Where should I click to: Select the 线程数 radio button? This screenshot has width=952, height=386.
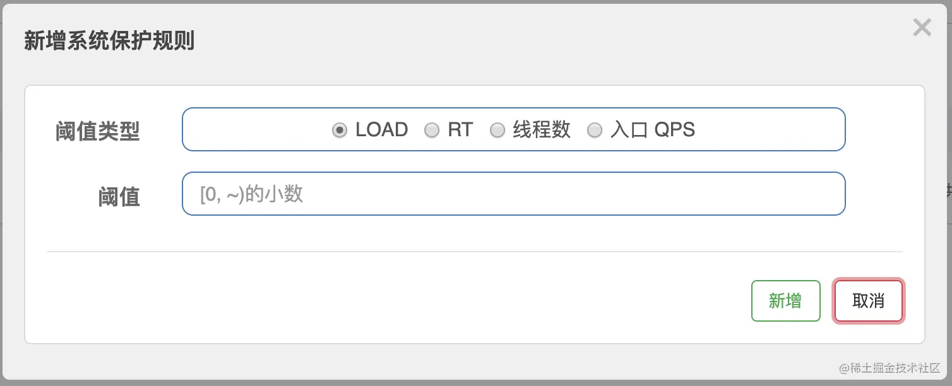tap(497, 131)
